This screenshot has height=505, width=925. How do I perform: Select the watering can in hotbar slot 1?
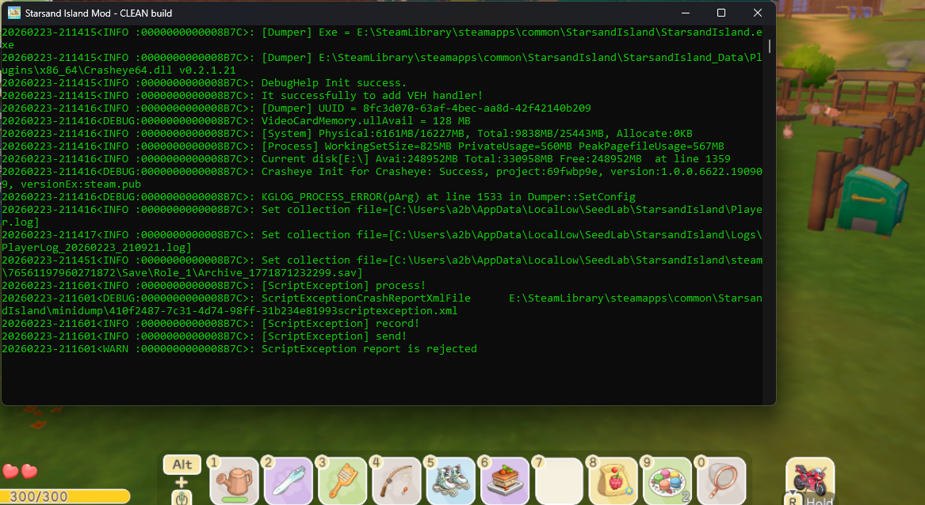pos(234,480)
